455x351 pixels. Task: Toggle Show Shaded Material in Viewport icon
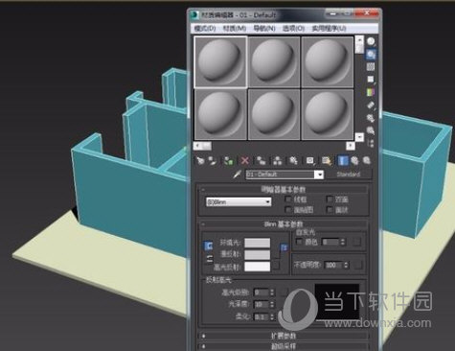coord(327,160)
